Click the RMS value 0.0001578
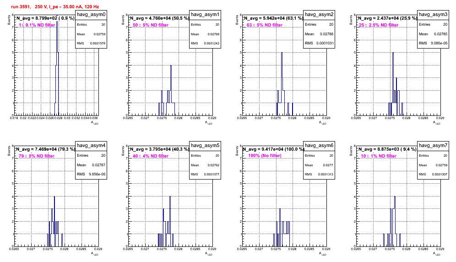 [x=98, y=44]
